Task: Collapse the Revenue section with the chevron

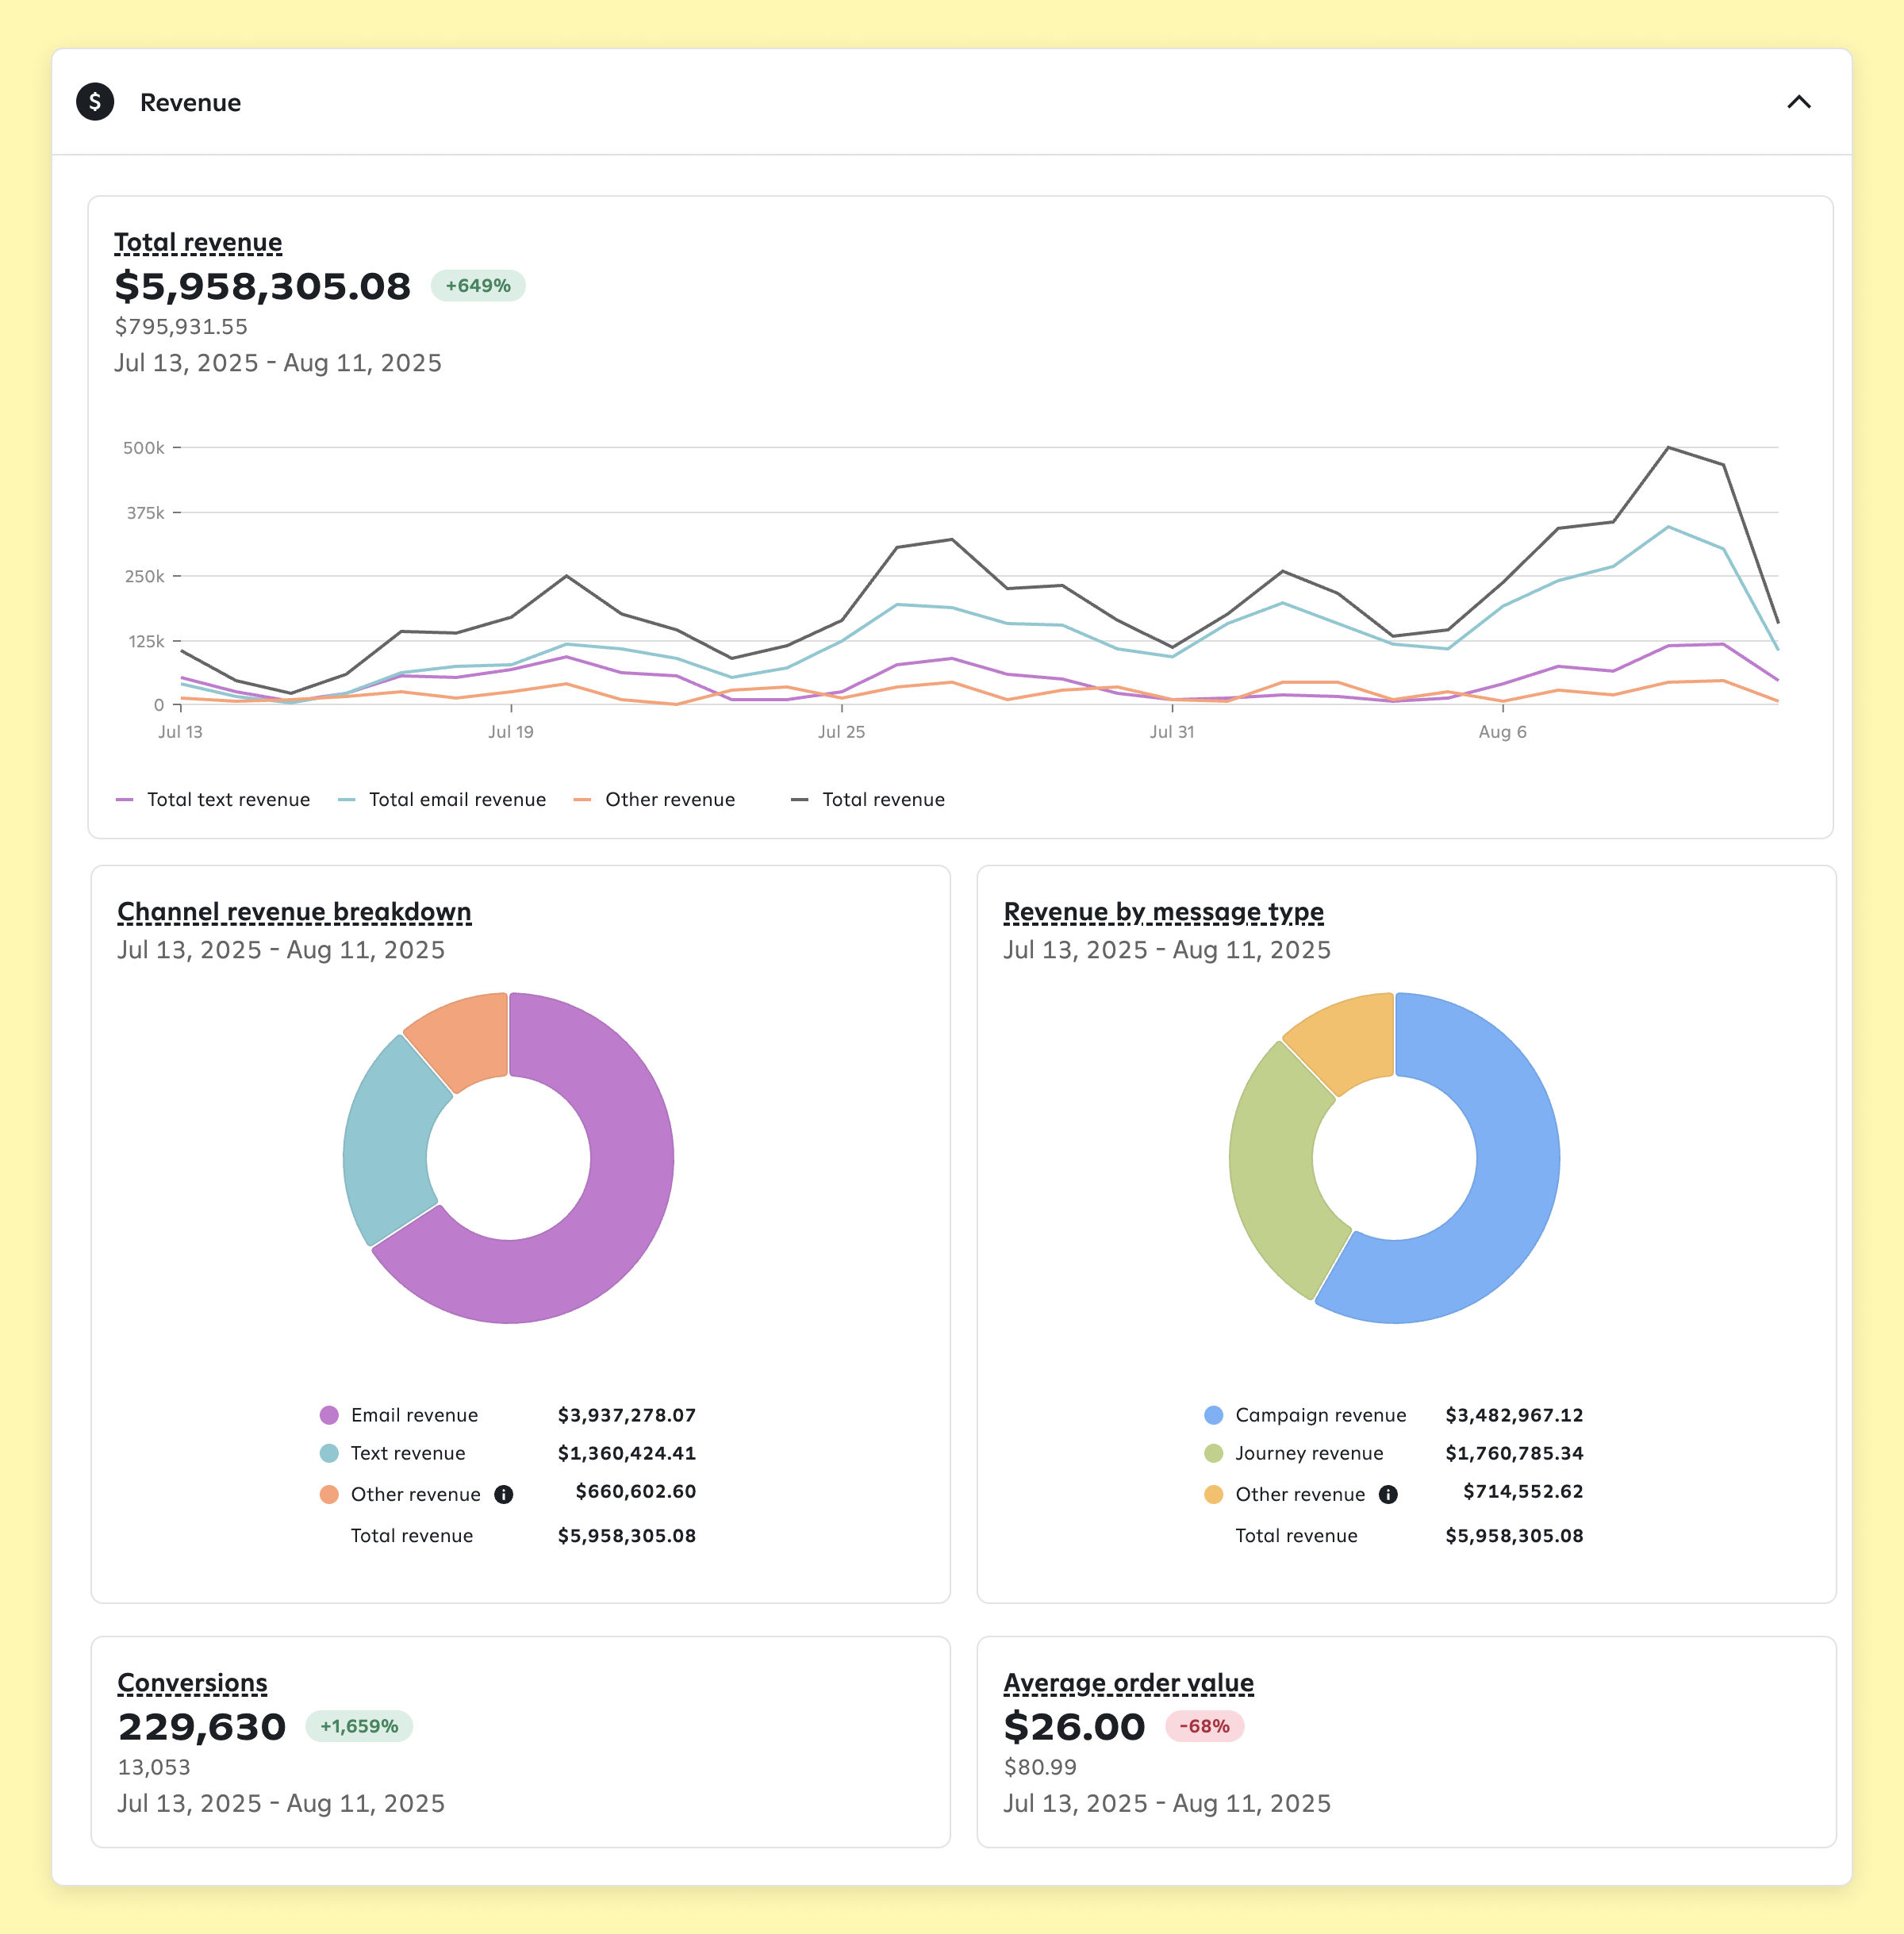Action: tap(1799, 102)
